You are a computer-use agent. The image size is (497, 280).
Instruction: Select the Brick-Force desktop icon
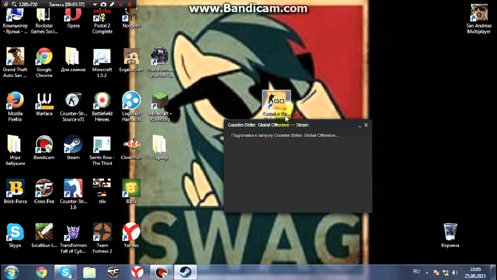point(15,192)
